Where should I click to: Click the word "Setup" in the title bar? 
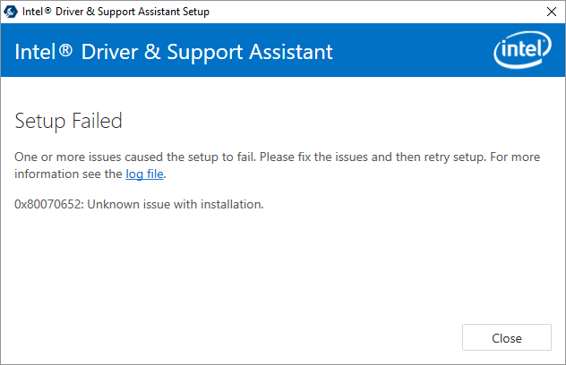click(x=195, y=12)
